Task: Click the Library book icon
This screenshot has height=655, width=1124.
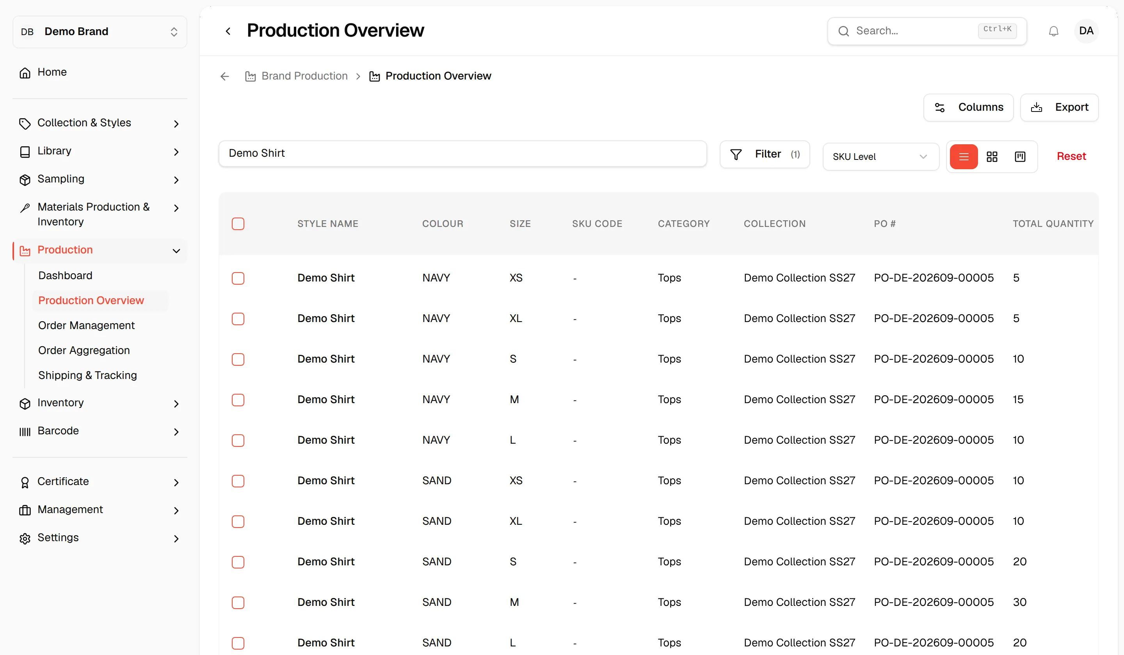Action: tap(25, 152)
